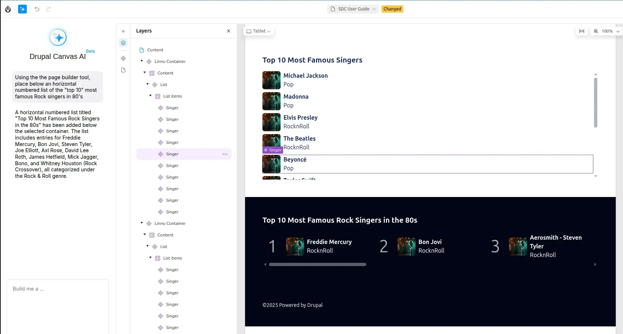Viewport: 623px width, 334px height.
Task: Open the Tablet viewport dropdown
Action: tap(258, 31)
